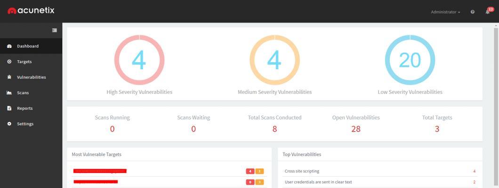Open the first redacted target link
This screenshot has width=499, height=188.
(100, 171)
